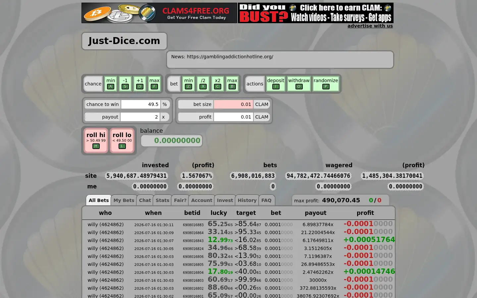The width and height of the screenshot is (477, 298).
Task: Click the 'payout' column header
Action: pyautogui.click(x=316, y=213)
